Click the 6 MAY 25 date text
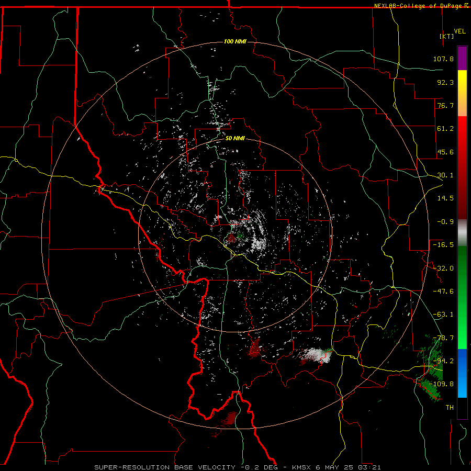The width and height of the screenshot is (471, 471). (x=333, y=467)
